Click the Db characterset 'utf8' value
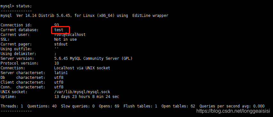 point(59,78)
